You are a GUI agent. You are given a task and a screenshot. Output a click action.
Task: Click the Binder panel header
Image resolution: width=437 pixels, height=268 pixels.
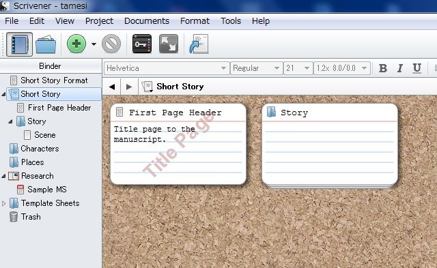pyautogui.click(x=51, y=66)
